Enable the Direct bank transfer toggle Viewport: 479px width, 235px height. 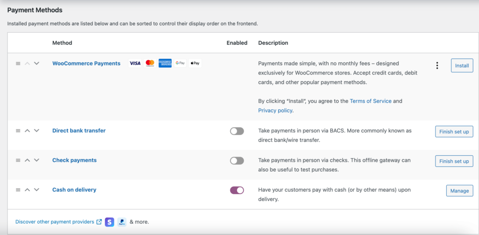coord(237,131)
